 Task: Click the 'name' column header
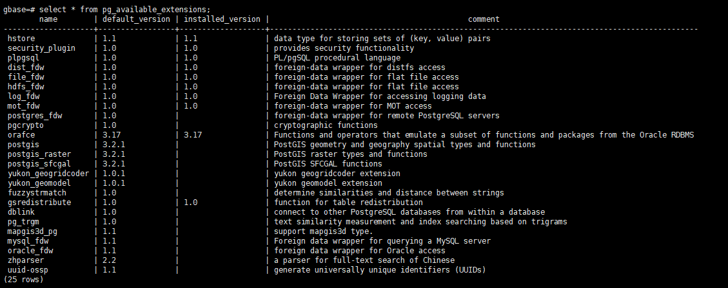tap(48, 19)
